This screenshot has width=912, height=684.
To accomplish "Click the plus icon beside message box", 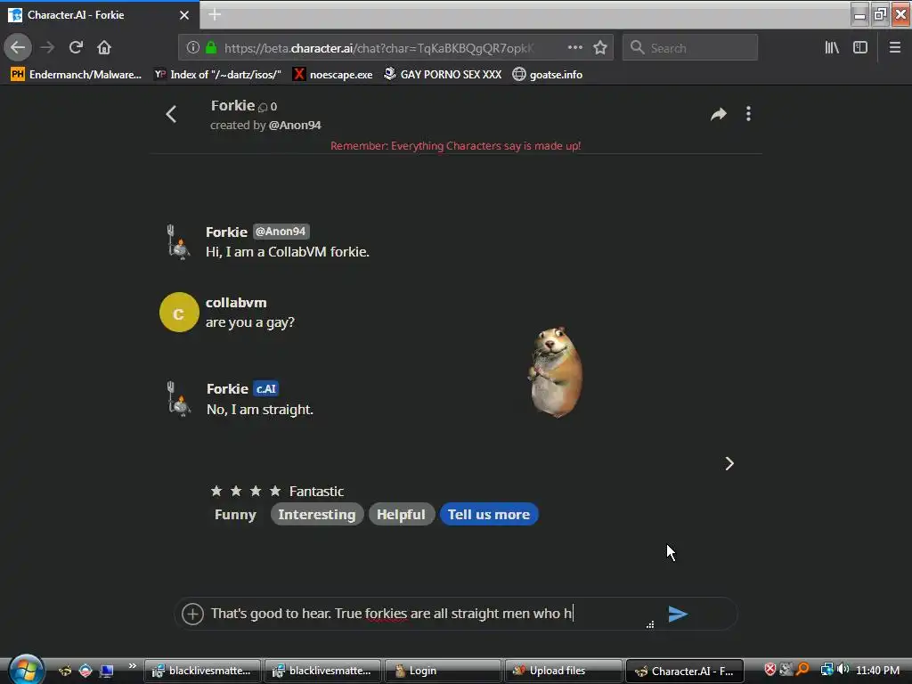I will point(192,614).
